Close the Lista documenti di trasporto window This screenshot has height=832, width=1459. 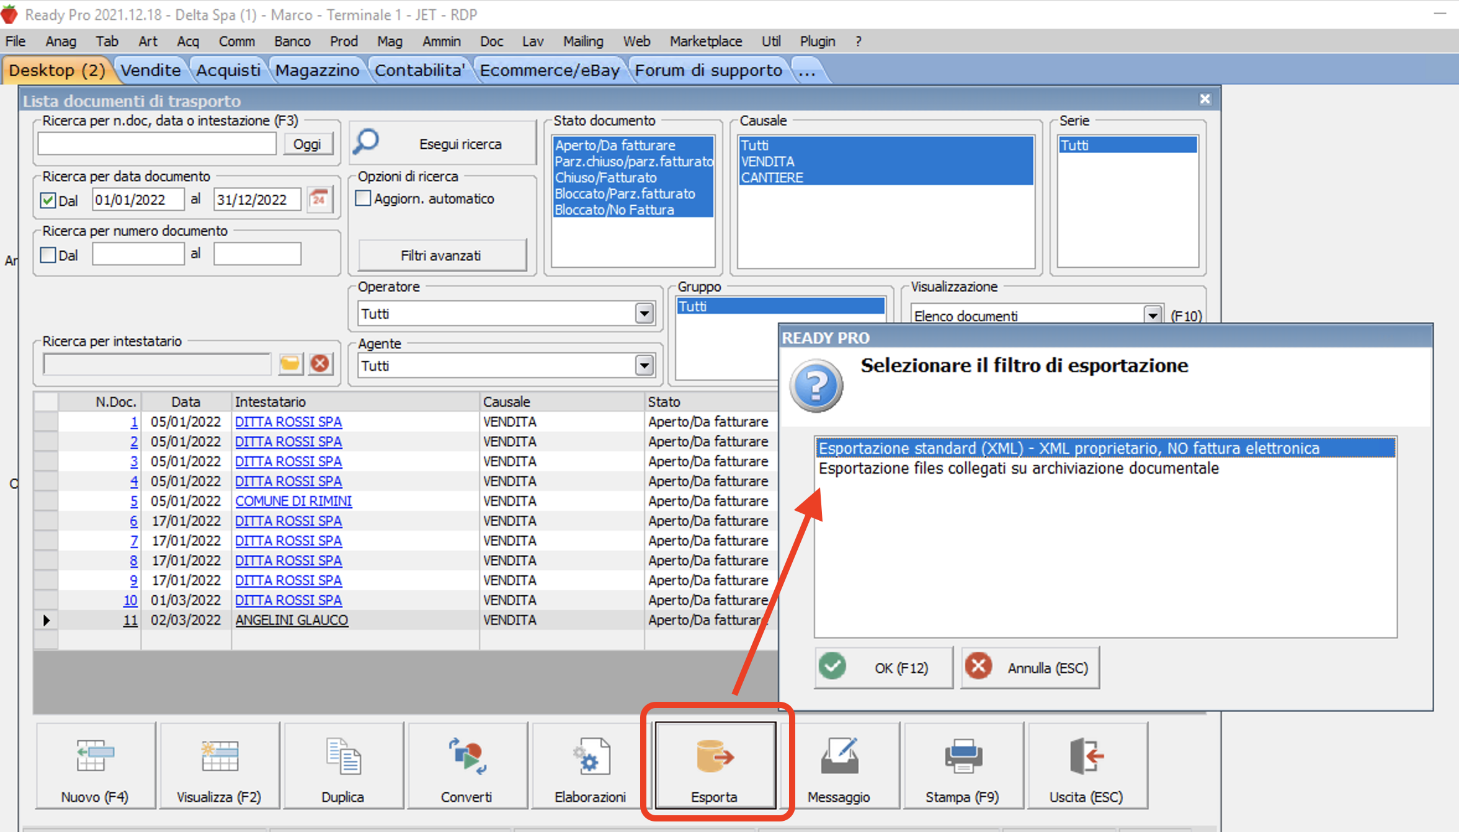click(x=1205, y=99)
